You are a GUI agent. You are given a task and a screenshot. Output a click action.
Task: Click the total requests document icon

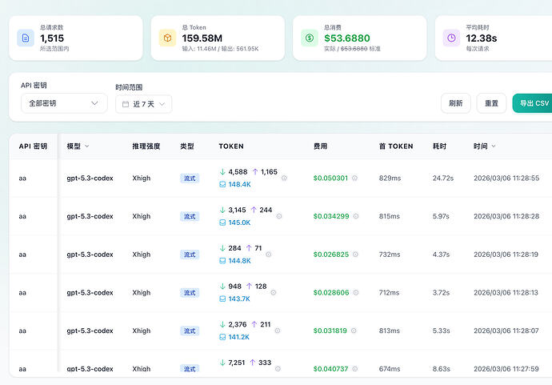coord(26,38)
